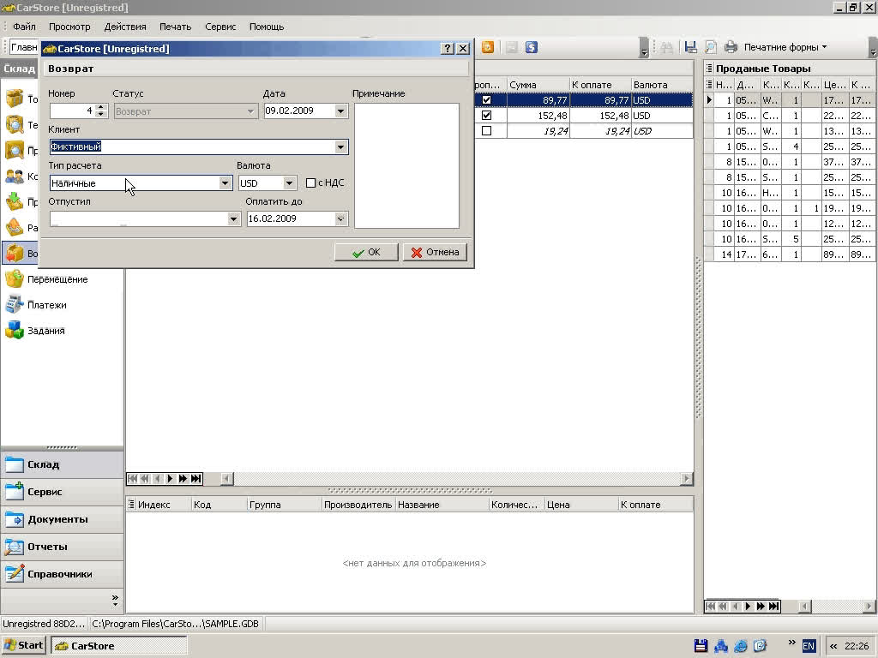The width and height of the screenshot is (878, 658).
Task: Decrease the Номер spinner value
Action: pos(101,114)
